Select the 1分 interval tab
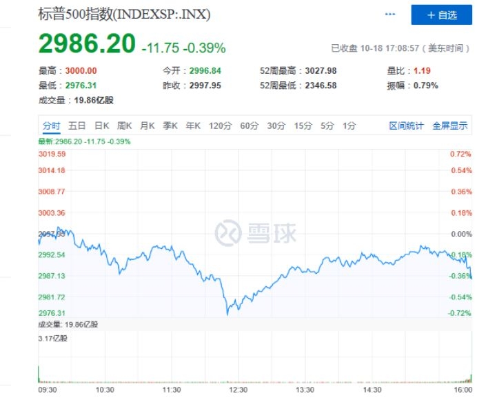This screenshot has height=411, width=497. (x=349, y=126)
